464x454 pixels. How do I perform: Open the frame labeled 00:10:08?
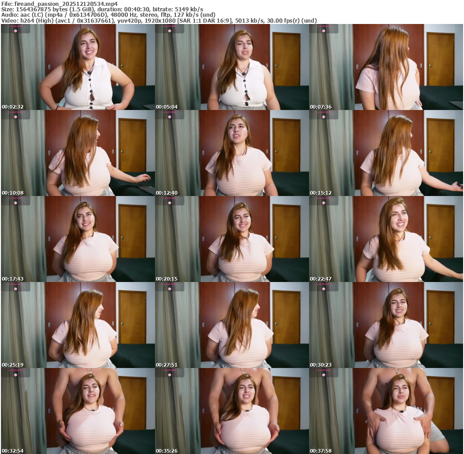coord(78,153)
